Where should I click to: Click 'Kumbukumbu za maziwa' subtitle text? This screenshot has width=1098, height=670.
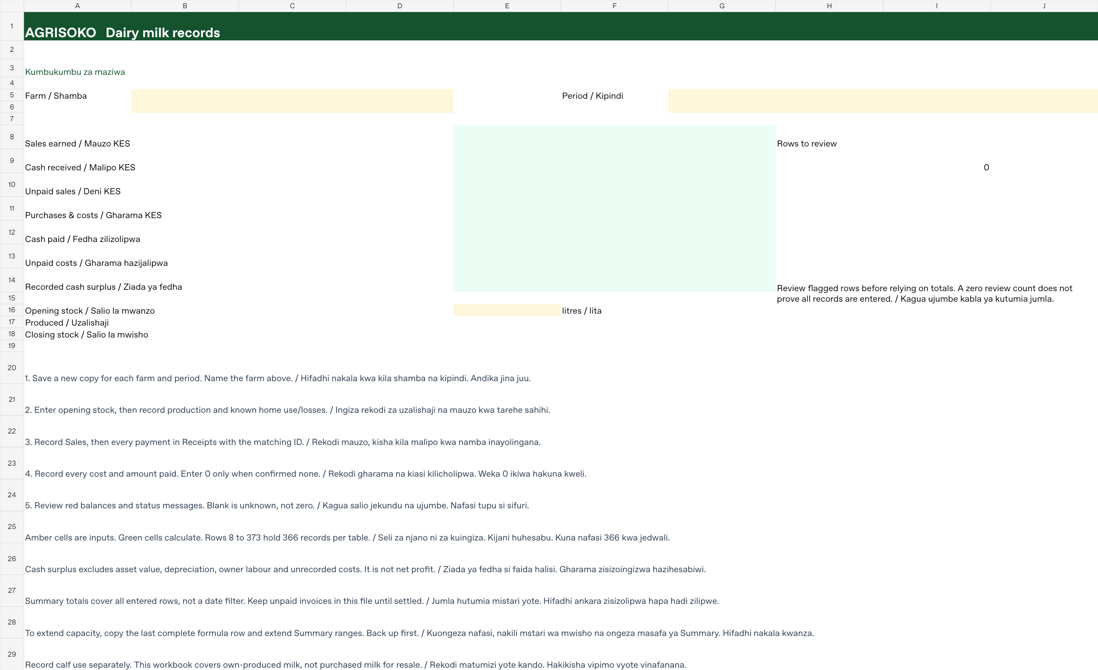(x=75, y=72)
